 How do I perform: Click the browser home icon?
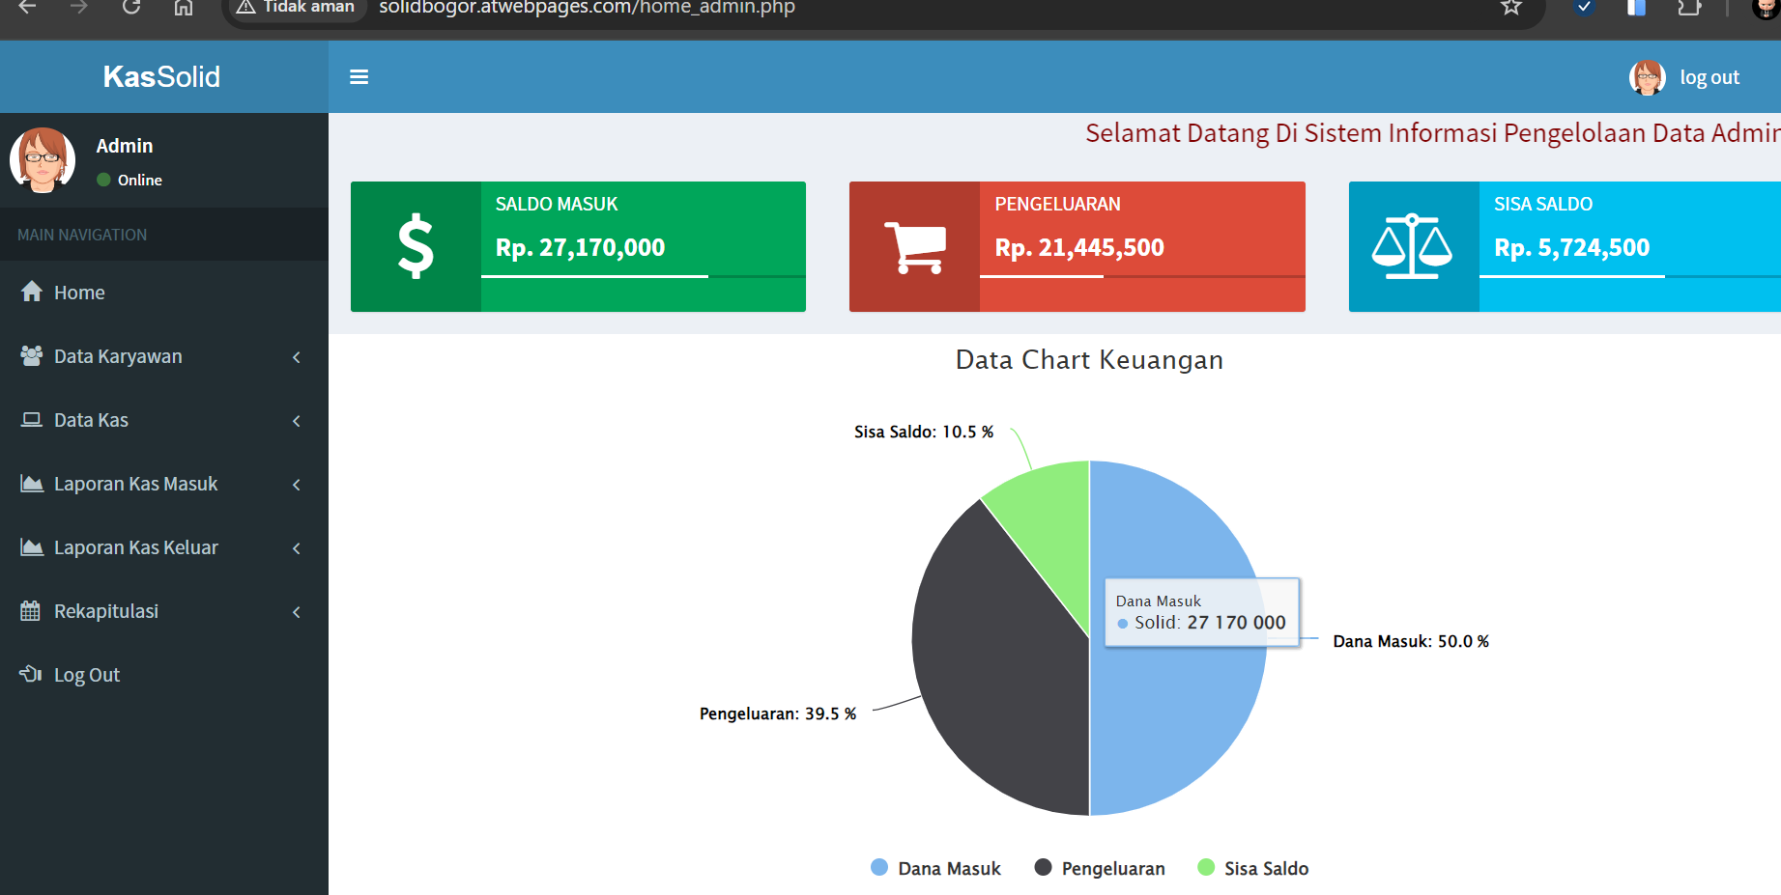pyautogui.click(x=184, y=8)
